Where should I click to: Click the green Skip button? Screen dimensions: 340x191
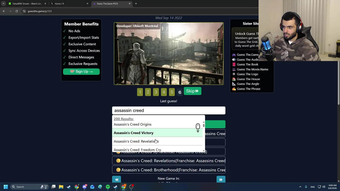[192, 91]
